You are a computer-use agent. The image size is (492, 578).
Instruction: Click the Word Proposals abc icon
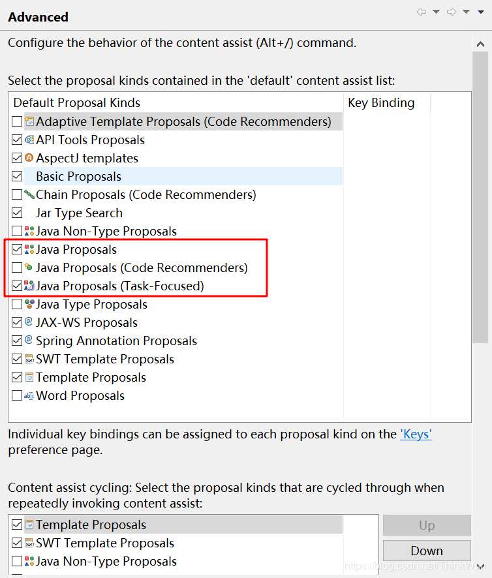tap(29, 395)
